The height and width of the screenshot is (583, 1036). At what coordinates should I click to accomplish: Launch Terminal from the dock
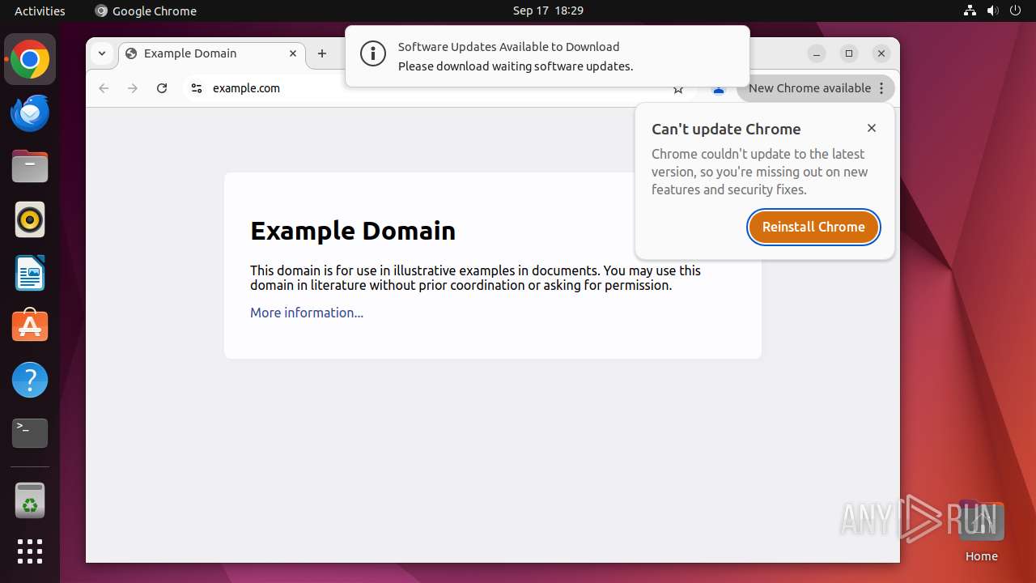(30, 433)
